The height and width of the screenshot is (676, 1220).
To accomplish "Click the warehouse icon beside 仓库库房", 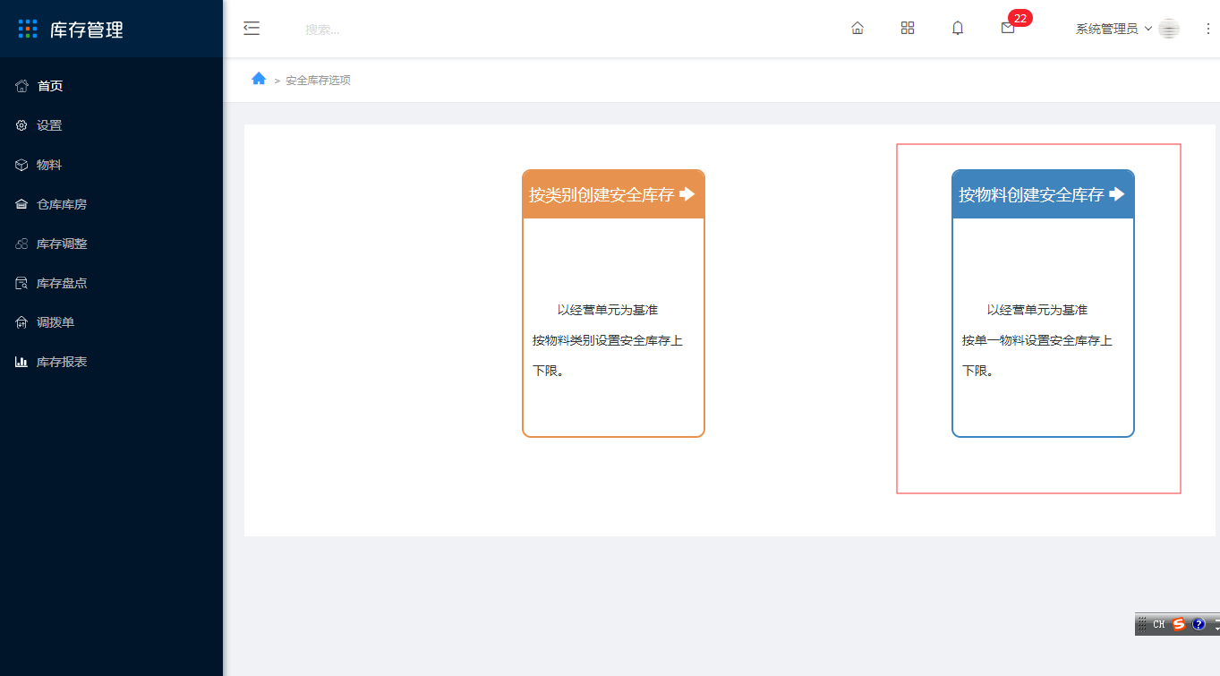I will (21, 204).
